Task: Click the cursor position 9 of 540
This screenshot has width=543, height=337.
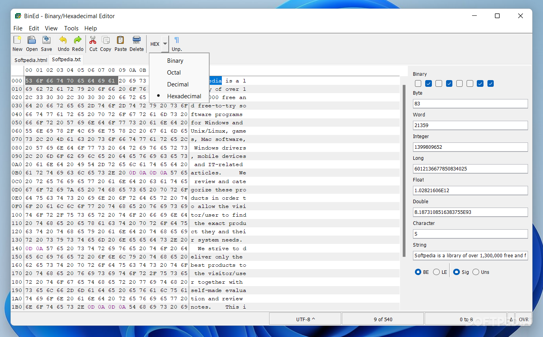Action: pyautogui.click(x=383, y=319)
